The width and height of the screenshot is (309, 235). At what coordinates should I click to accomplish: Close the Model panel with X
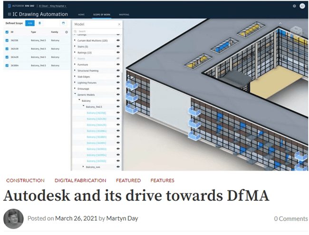pyautogui.click(x=119, y=24)
